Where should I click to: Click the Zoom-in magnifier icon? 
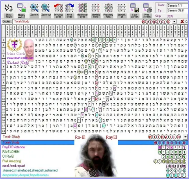pos(34,8)
